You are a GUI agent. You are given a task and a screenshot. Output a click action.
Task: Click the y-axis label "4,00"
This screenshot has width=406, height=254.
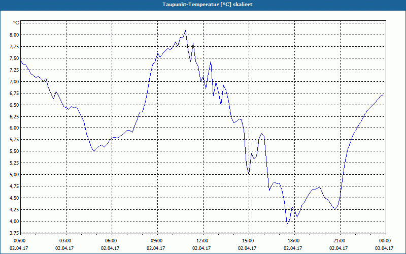(x=14, y=221)
